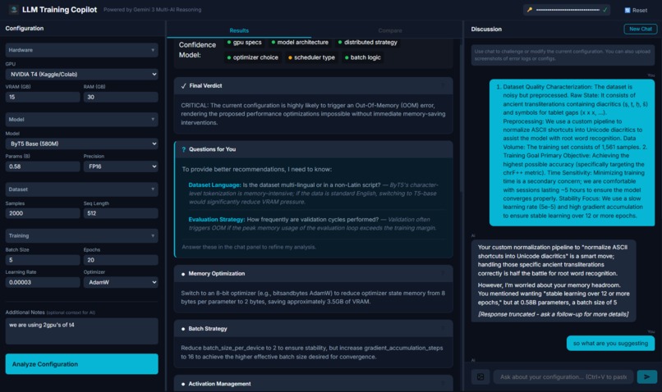This screenshot has height=392, width=662.
Task: Open the GPU dropdown showing NVIDIA T4
Action: click(81, 74)
